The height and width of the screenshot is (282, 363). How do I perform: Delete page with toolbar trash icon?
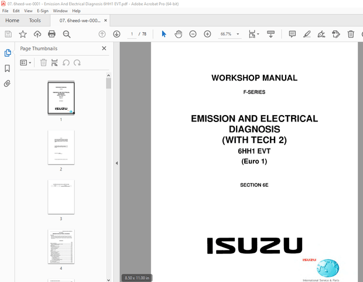point(351,34)
